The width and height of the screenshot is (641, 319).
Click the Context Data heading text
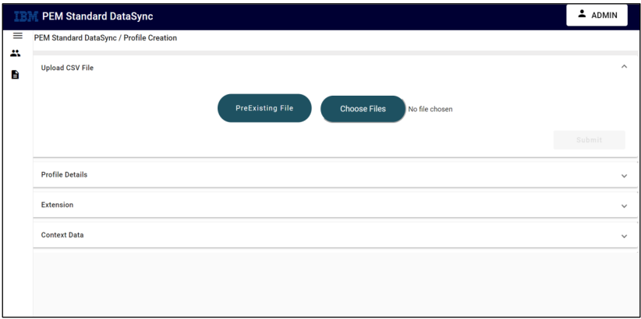[62, 235]
